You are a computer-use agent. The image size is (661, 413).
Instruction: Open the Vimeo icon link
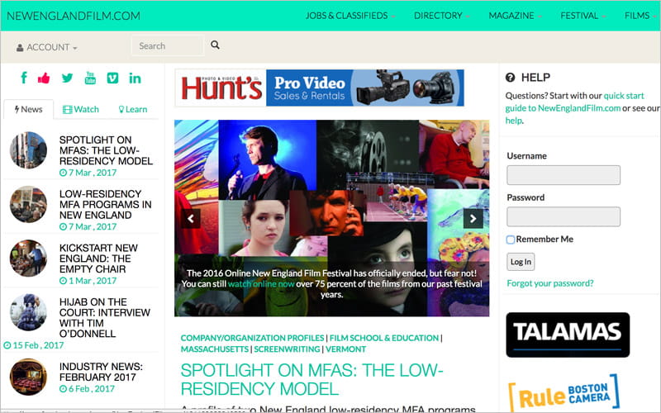pos(112,78)
